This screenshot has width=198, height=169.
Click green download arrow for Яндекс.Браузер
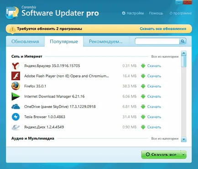click(x=143, y=66)
